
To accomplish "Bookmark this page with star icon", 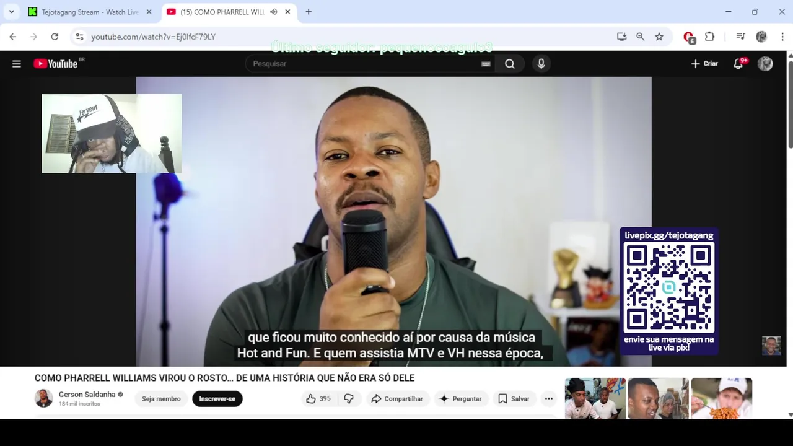I will coord(659,37).
